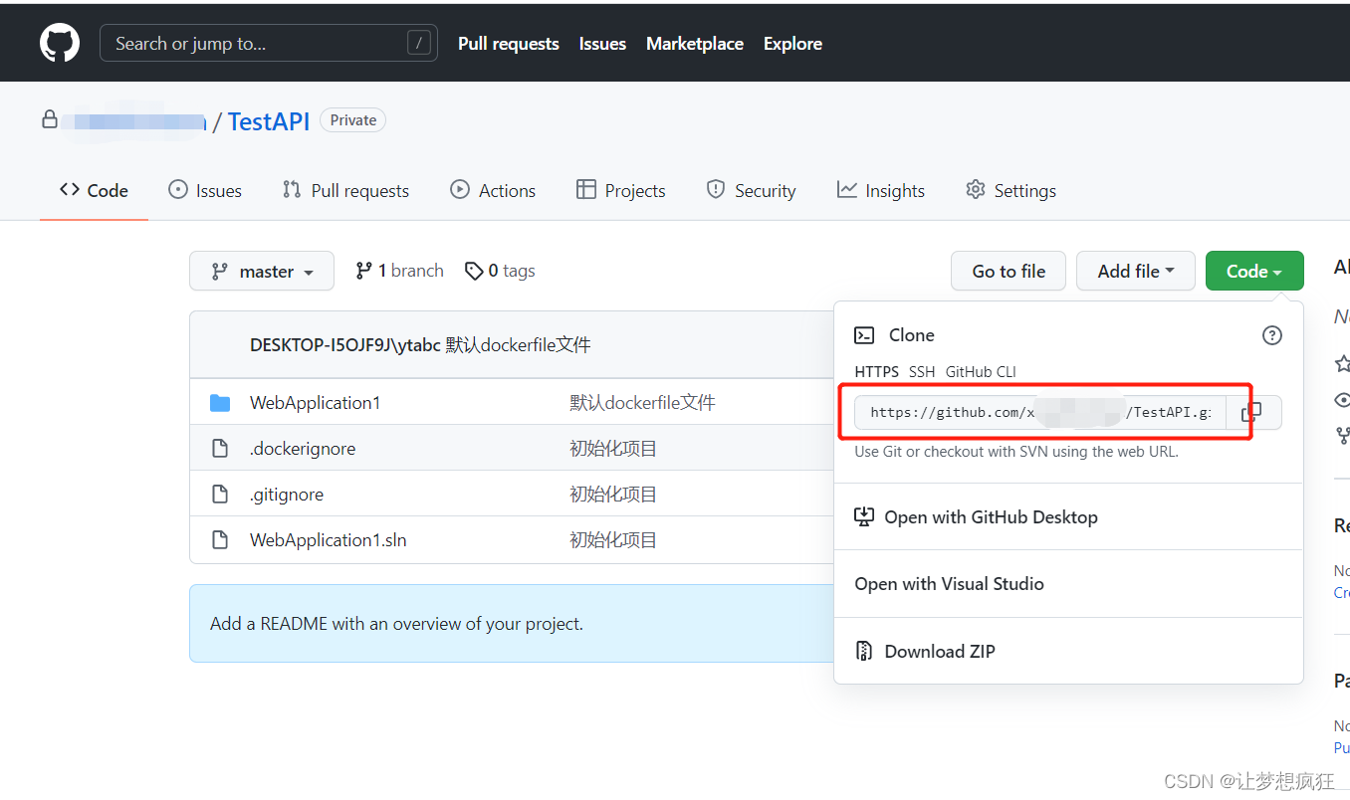Click the file icon beside .dockerignore
This screenshot has height=800, width=1350.
[x=220, y=449]
